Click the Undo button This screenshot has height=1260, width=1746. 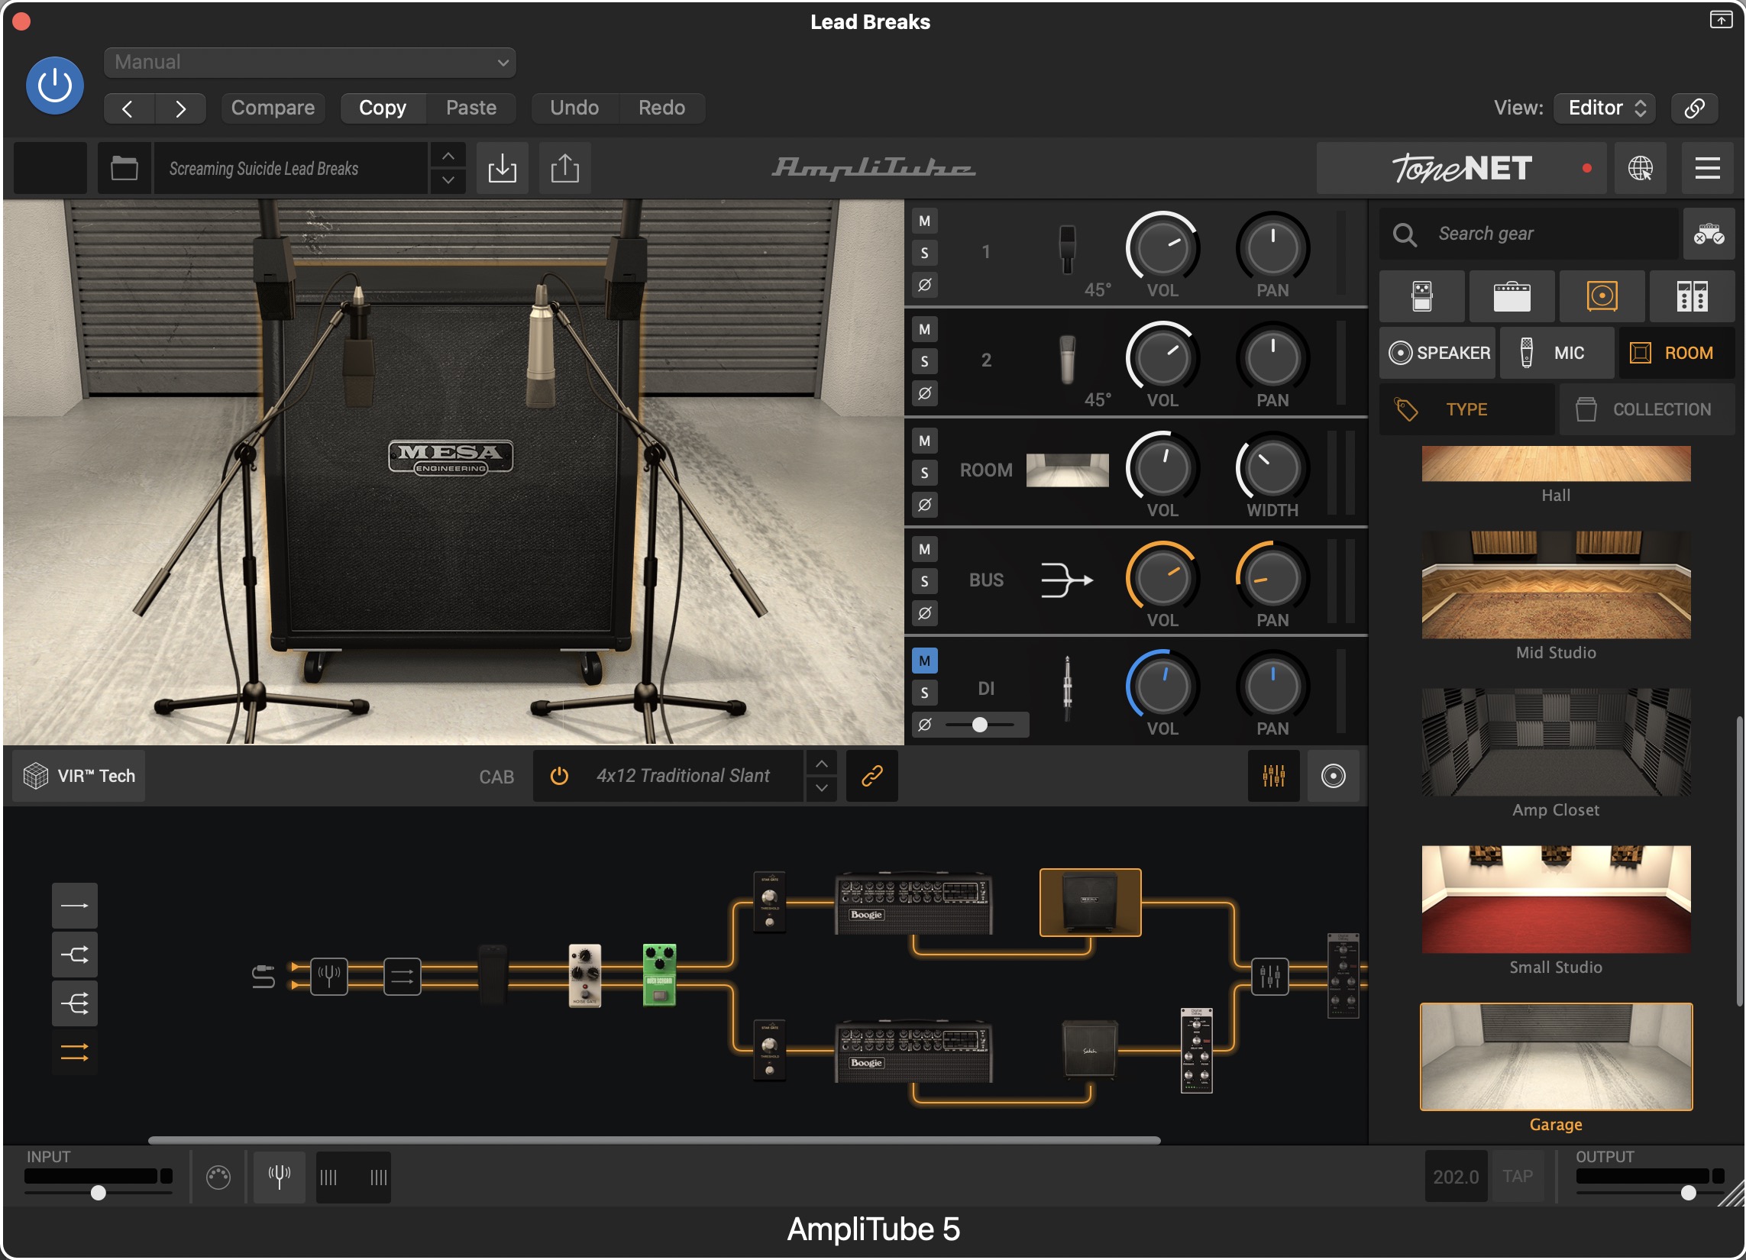point(574,108)
